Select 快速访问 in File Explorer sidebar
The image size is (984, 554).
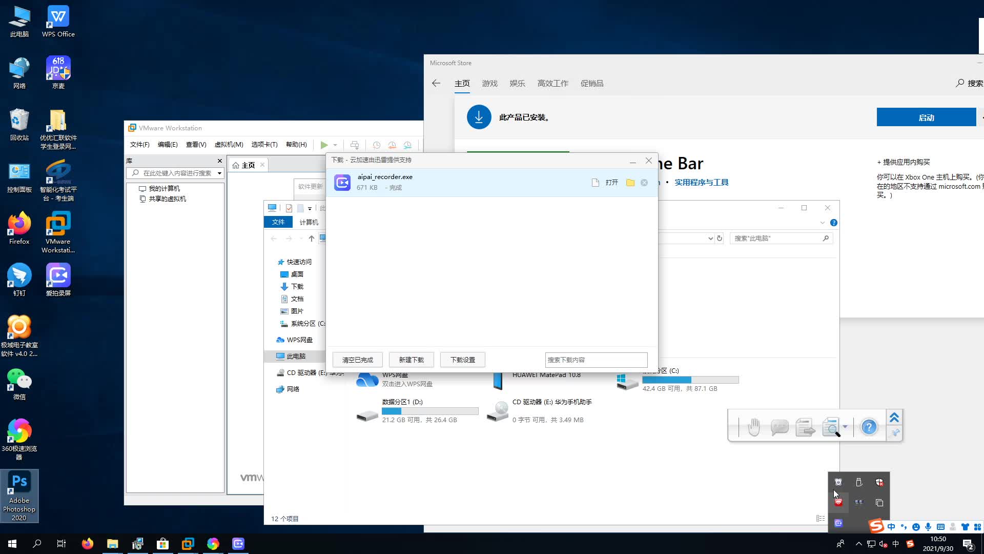(x=299, y=262)
